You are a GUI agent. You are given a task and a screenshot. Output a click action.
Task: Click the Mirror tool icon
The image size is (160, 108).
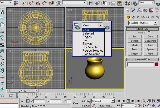click(92, 3)
